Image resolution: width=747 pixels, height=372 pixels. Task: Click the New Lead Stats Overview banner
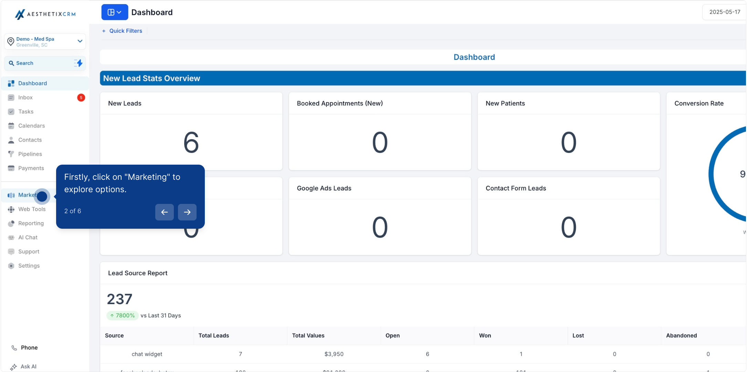pos(423,78)
